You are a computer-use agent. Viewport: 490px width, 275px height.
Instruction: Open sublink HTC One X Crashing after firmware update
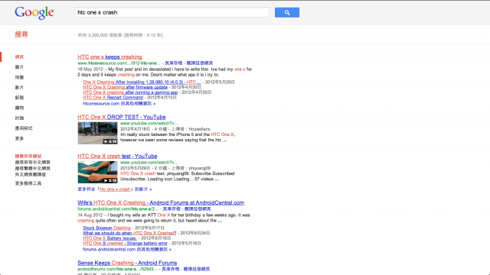pos(125,87)
